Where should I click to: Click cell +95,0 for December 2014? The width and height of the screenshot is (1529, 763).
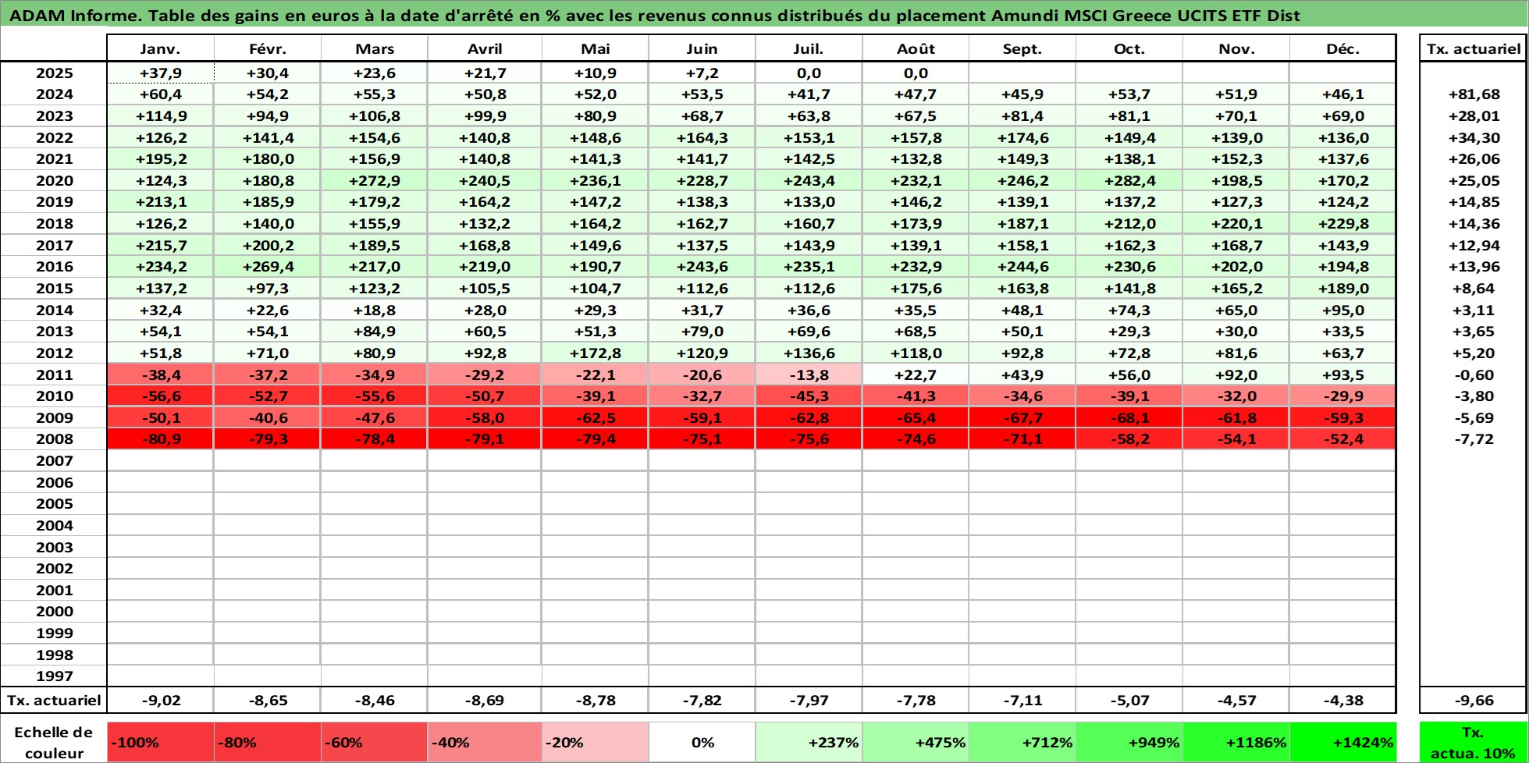[1342, 310]
